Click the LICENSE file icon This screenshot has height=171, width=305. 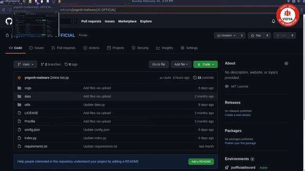(x=19, y=113)
